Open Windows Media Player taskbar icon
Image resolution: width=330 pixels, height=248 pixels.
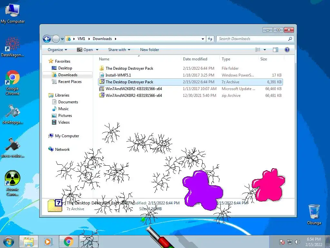coord(48,242)
